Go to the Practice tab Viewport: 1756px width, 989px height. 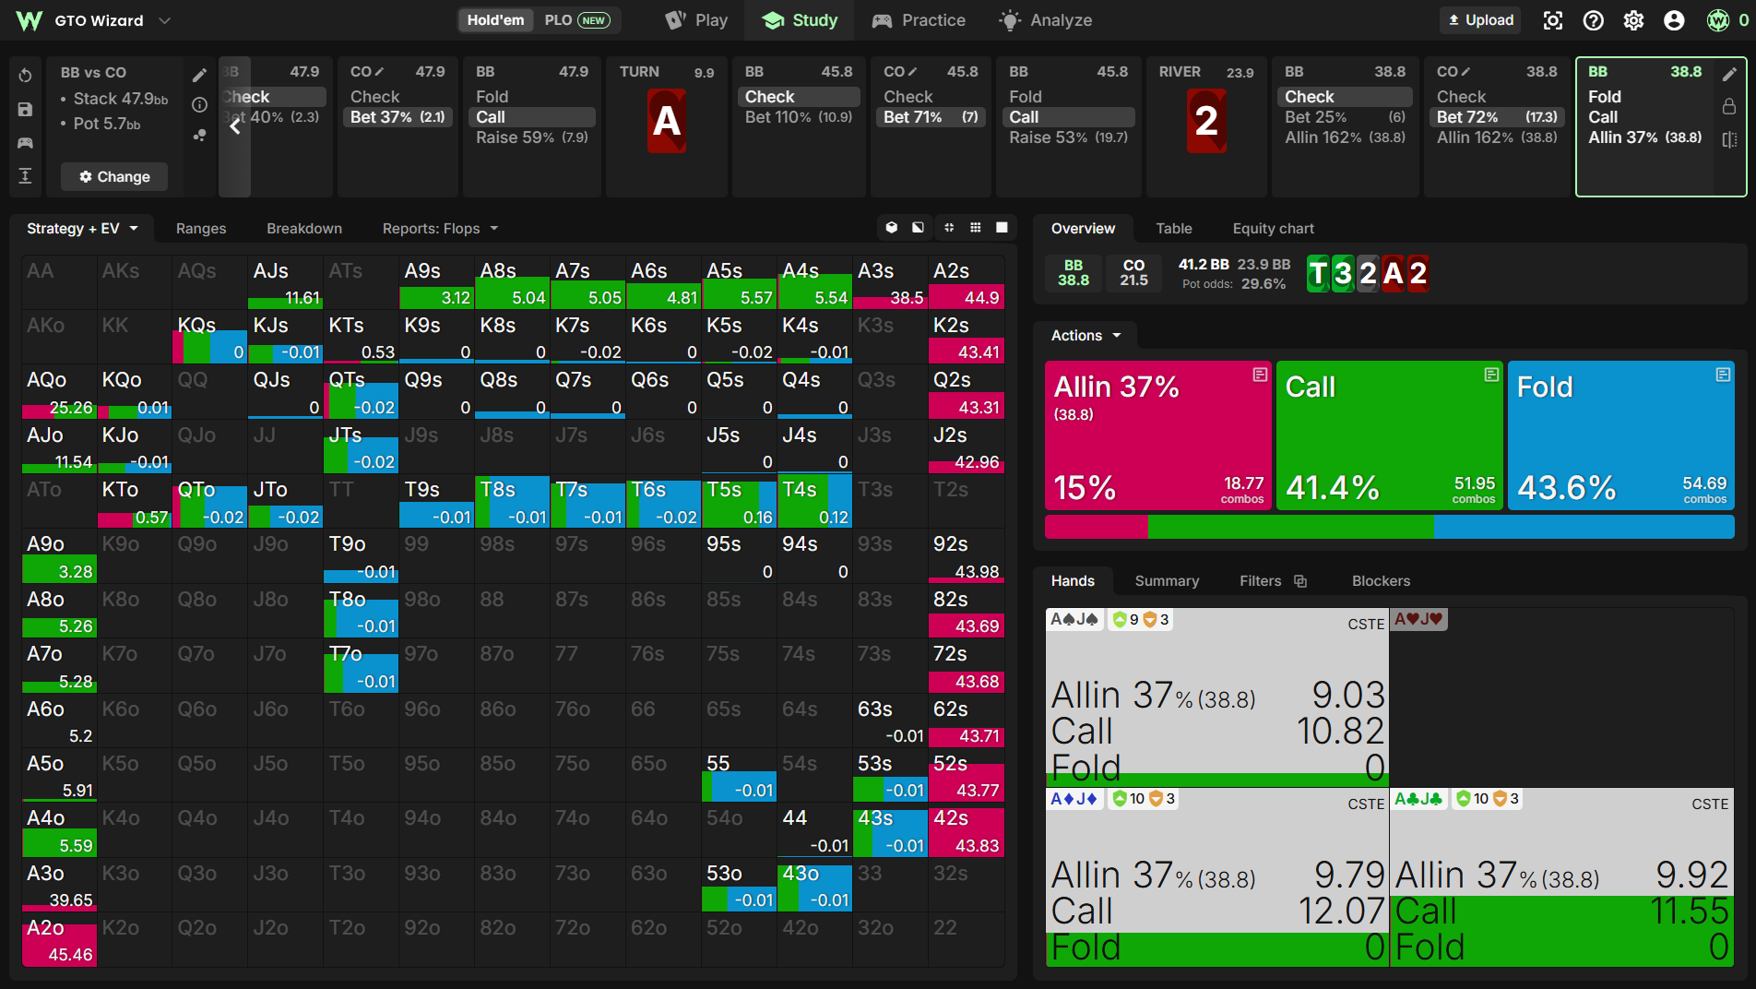coord(920,20)
